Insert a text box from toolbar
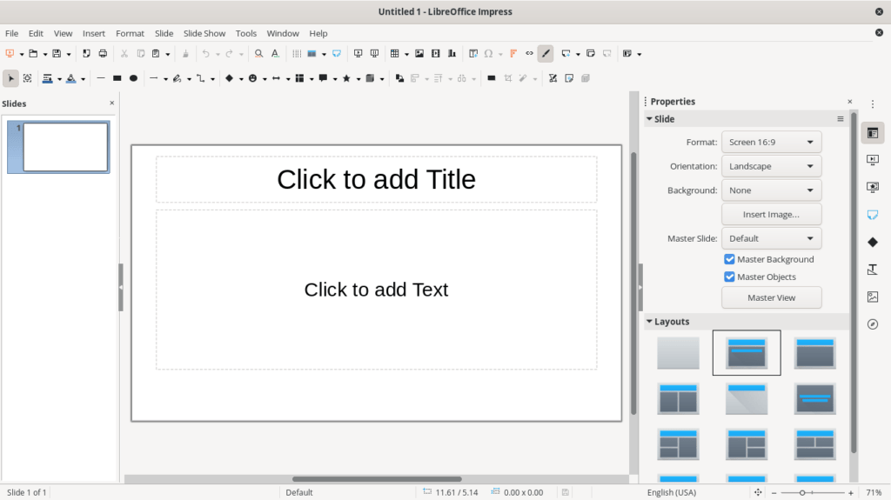The height and width of the screenshot is (500, 891). (473, 54)
